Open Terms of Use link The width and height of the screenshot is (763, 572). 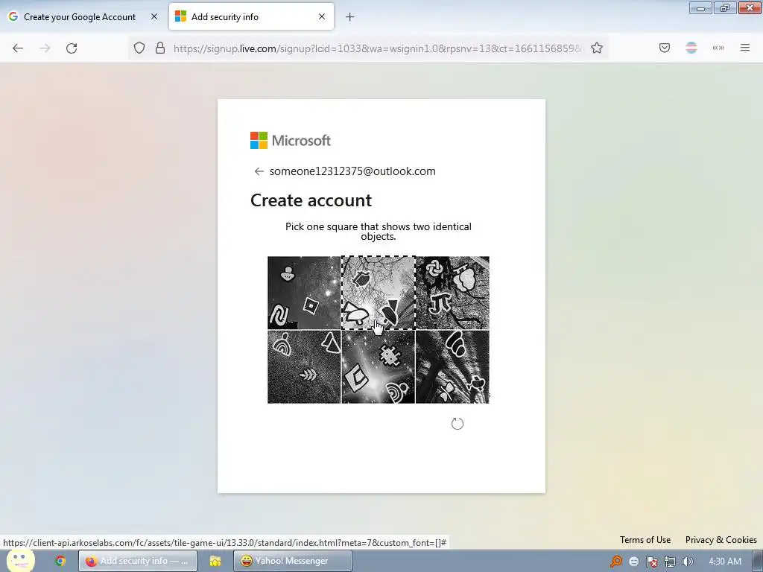(645, 540)
